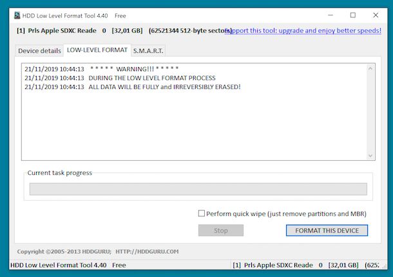Click the HDD Low Level Format Tool title icon
Viewport: 393px width, 277px height.
[x=17, y=15]
